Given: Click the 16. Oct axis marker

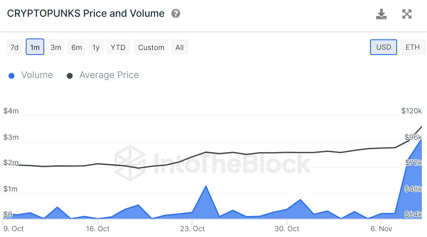Looking at the screenshot, I should pos(98,228).
